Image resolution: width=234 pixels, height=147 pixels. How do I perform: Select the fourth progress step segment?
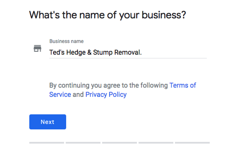click(x=156, y=143)
